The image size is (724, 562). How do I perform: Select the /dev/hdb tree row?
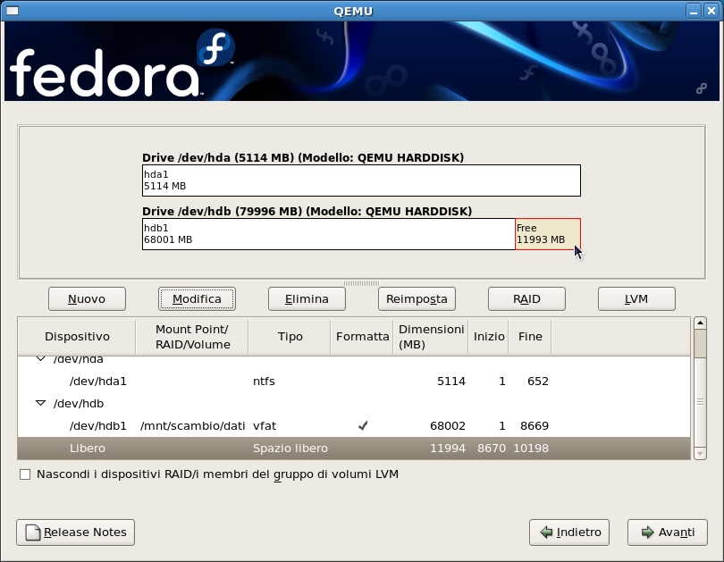pos(354,403)
